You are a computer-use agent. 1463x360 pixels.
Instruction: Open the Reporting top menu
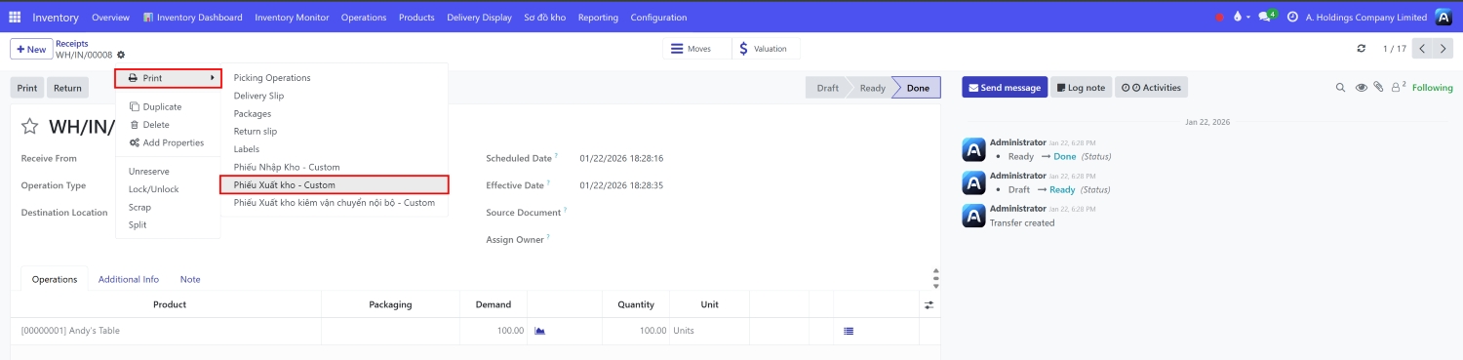[598, 18]
